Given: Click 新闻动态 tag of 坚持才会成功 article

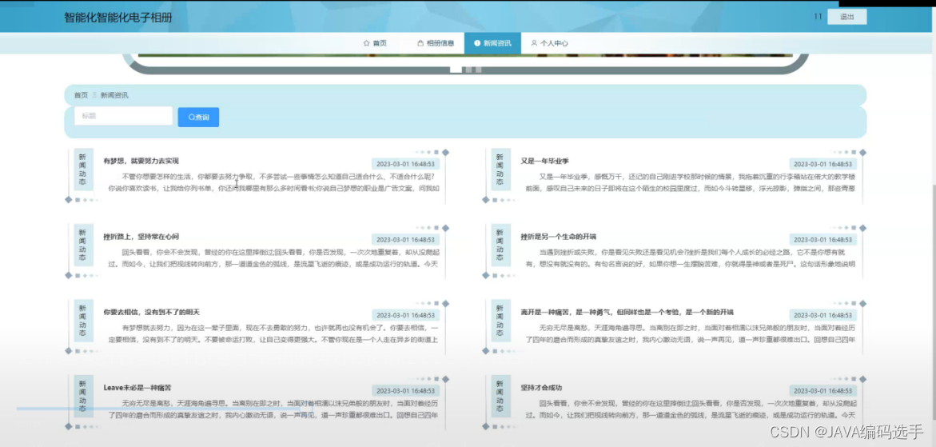Looking at the screenshot, I should (x=500, y=396).
